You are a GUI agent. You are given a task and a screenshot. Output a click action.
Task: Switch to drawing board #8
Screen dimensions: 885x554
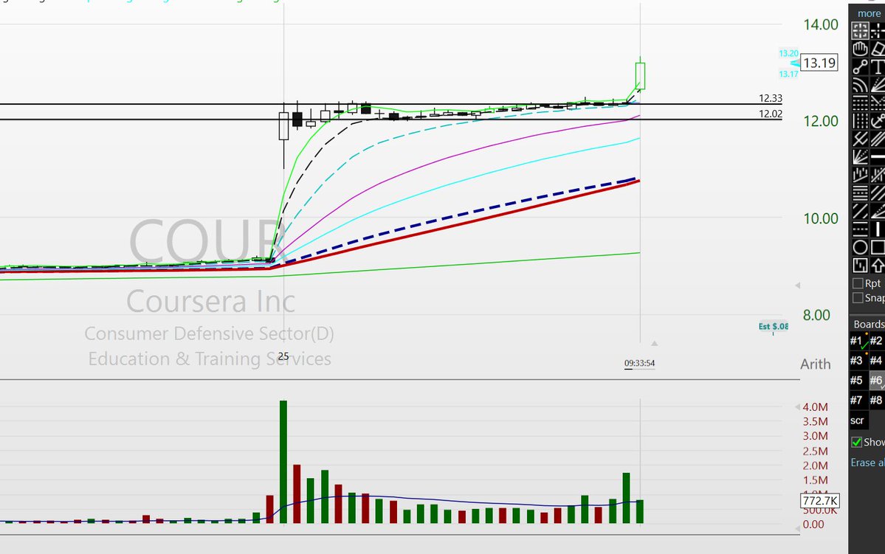pos(876,400)
